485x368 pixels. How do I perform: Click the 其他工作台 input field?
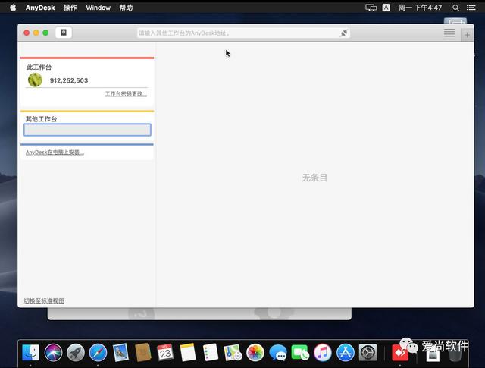[x=88, y=130]
